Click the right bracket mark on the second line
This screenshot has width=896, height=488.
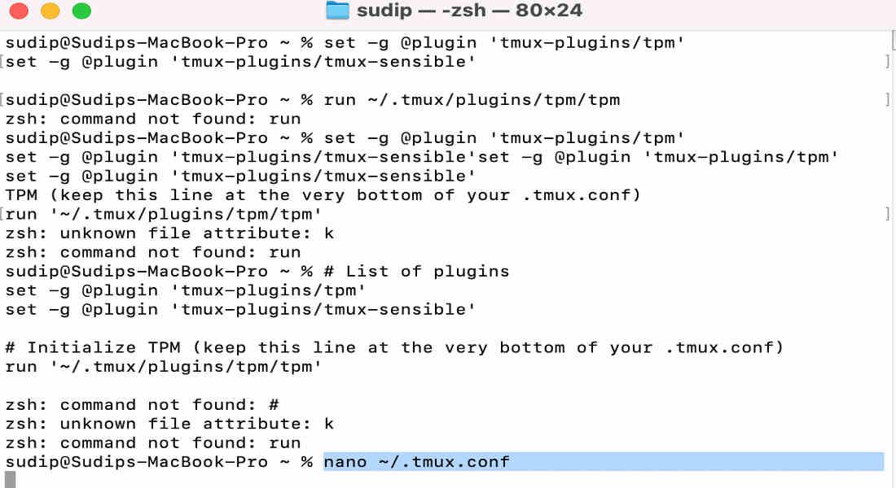pos(886,62)
